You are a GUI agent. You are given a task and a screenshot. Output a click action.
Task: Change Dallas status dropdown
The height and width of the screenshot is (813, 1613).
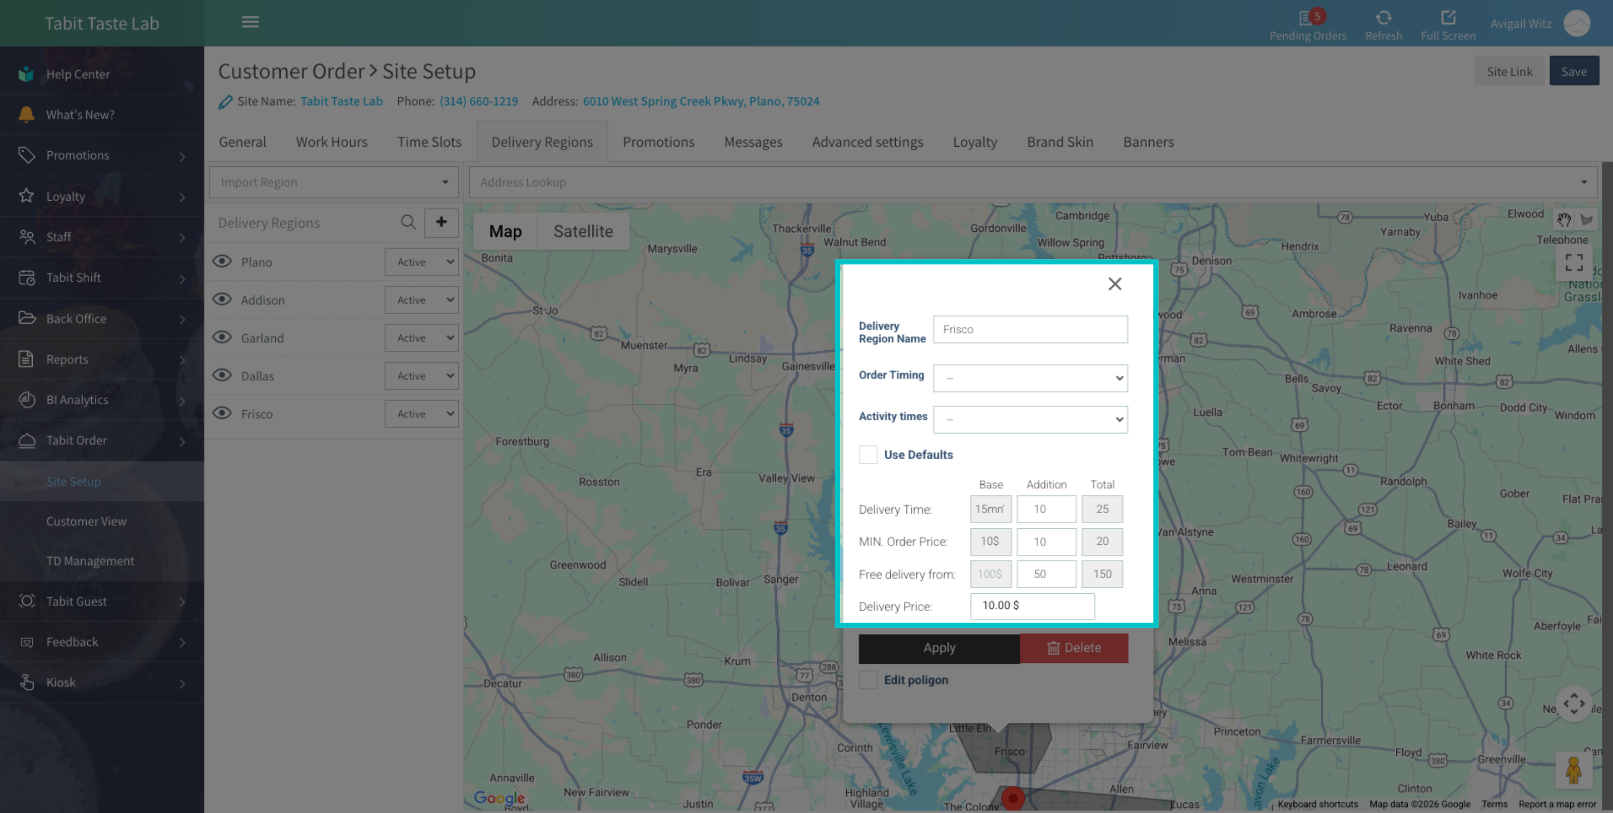421,376
